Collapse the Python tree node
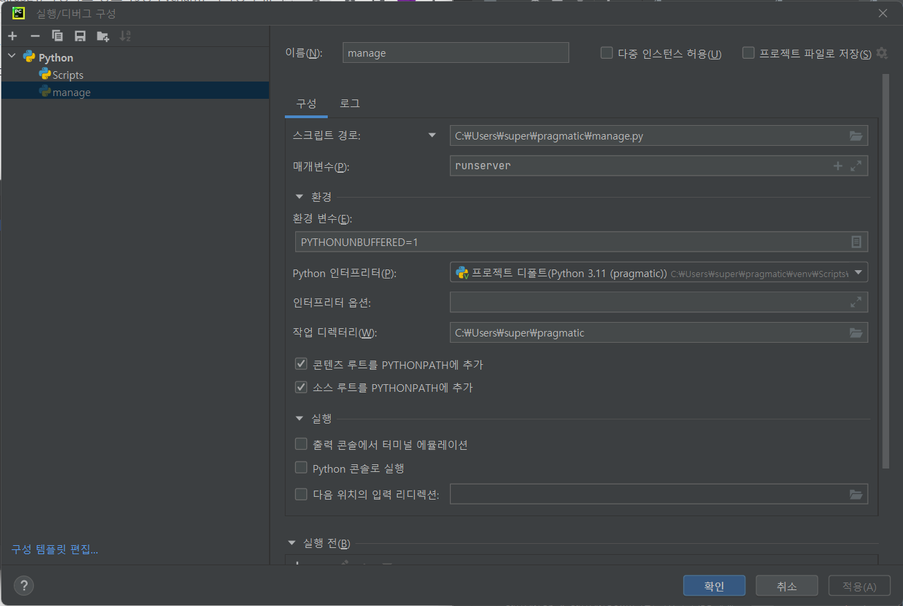This screenshot has height=606, width=903. pyautogui.click(x=12, y=56)
